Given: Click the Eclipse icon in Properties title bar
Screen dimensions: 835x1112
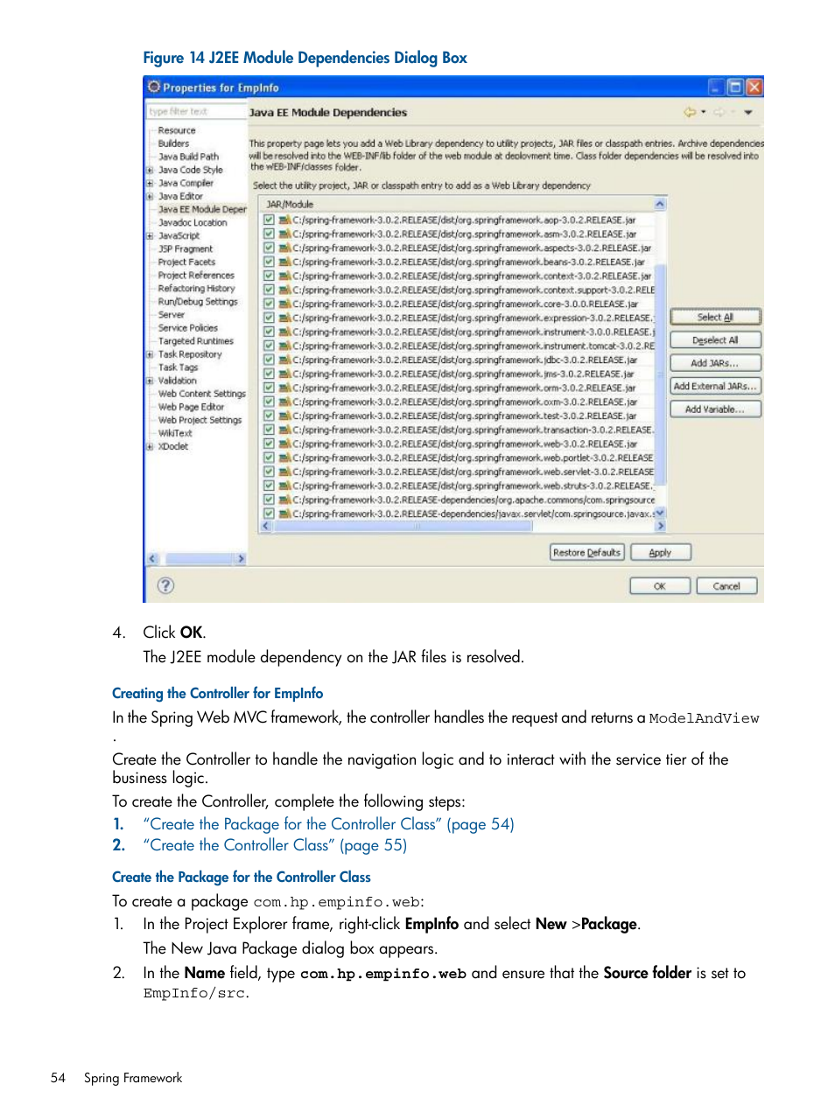Looking at the screenshot, I should [154, 87].
